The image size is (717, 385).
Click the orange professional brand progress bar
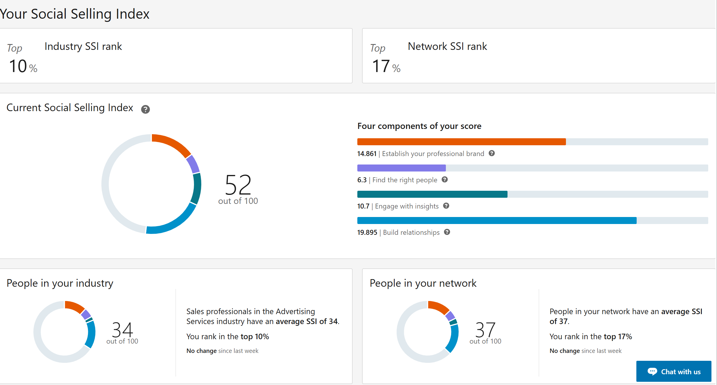click(461, 142)
